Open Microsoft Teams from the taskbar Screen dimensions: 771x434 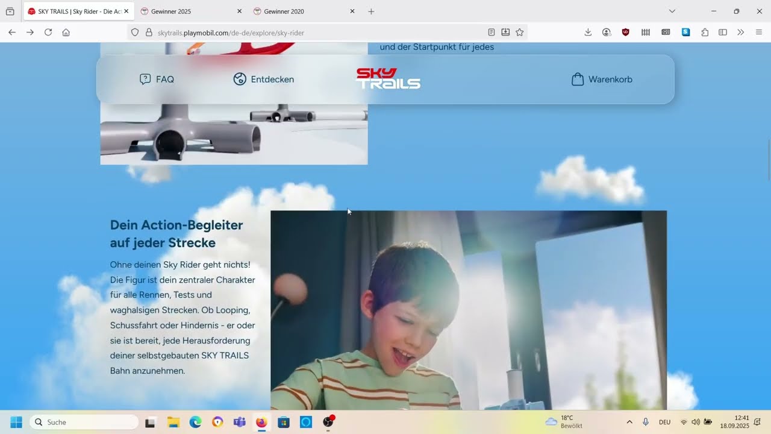click(x=239, y=422)
